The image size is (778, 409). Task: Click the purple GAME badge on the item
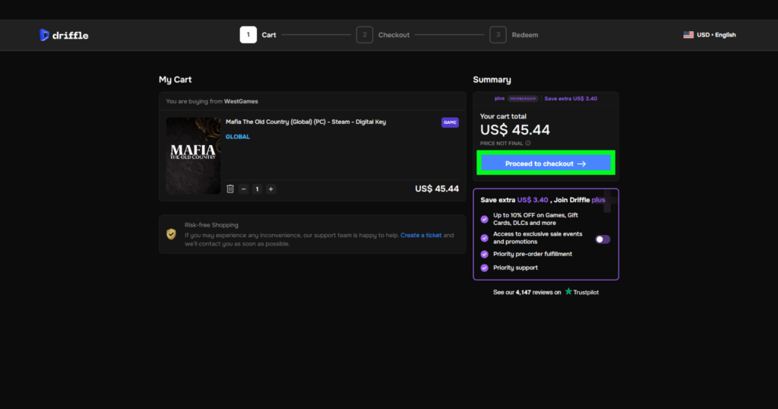(x=450, y=122)
